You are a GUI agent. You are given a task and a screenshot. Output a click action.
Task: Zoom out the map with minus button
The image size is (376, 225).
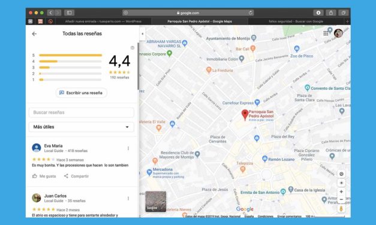[341, 199]
